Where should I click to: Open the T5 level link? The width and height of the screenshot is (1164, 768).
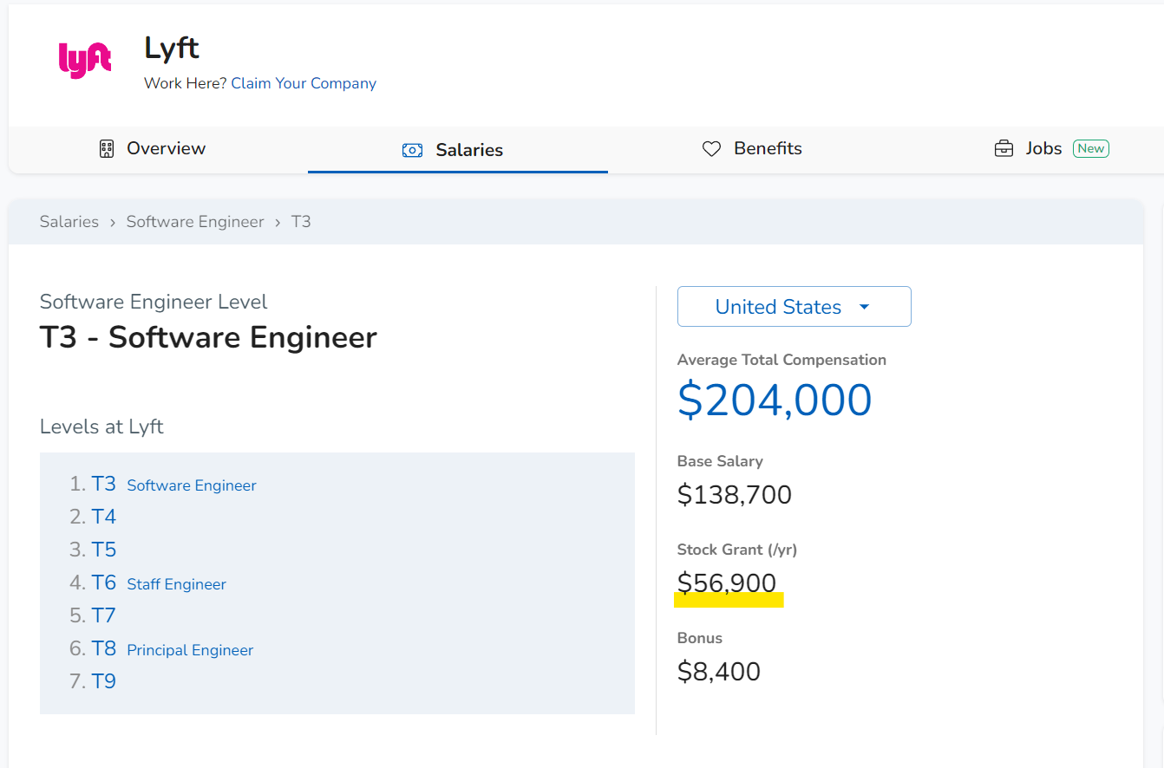coord(104,550)
